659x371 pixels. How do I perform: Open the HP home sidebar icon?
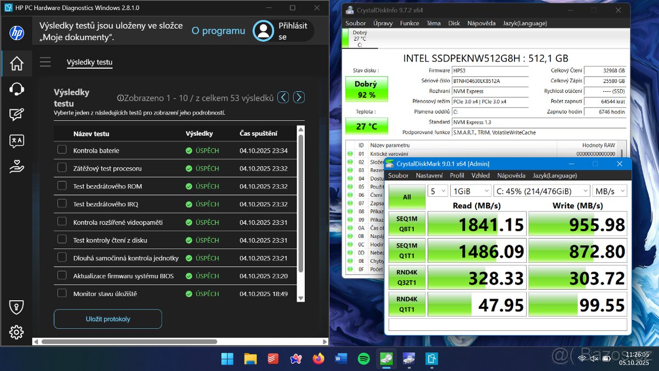(16, 64)
